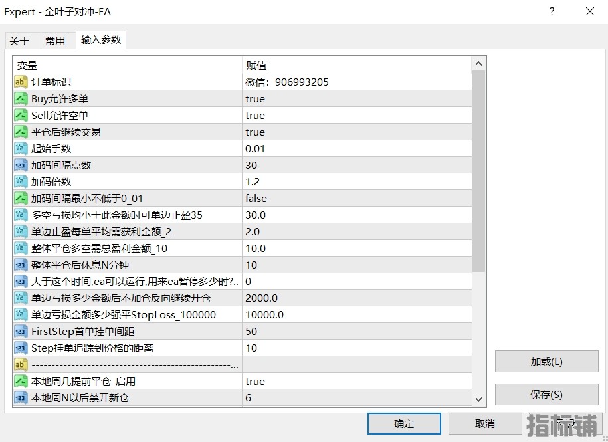Click the icon beside 单边止盈每单平均需获利金额_2
The image size is (608, 442).
pos(21,231)
